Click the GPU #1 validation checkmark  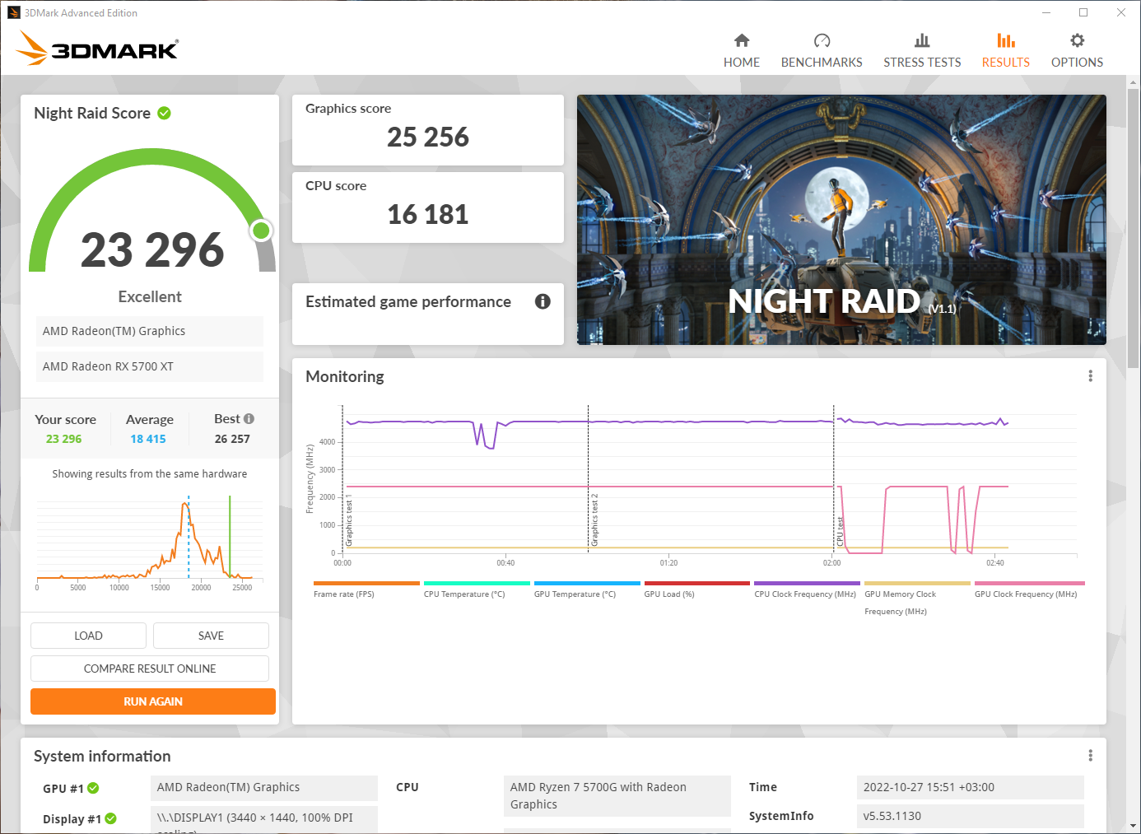coord(93,788)
